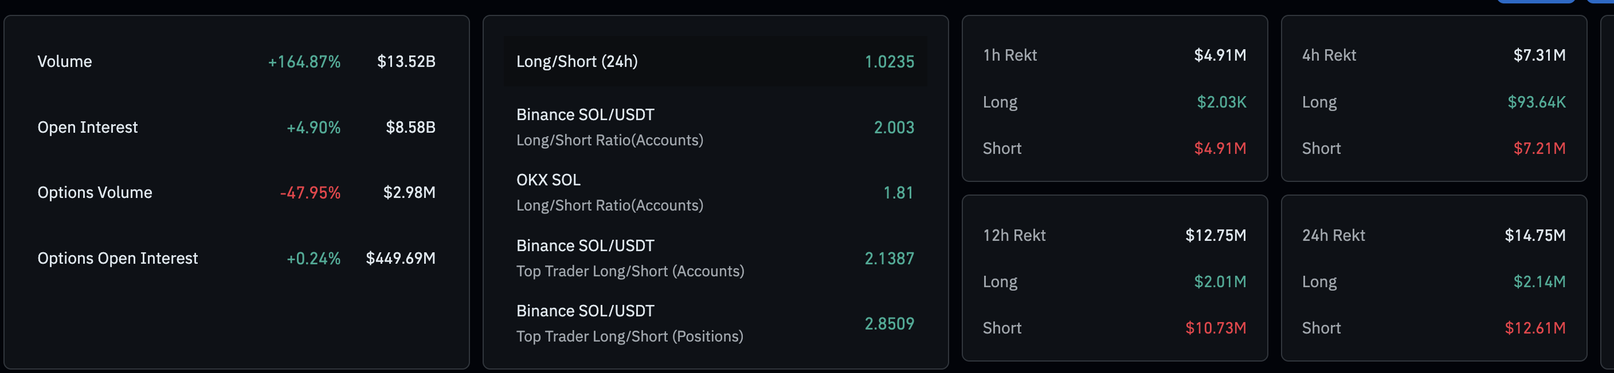Open Binance SOL/USDT Long/Short Ratio (Accounts) entry

609,127
